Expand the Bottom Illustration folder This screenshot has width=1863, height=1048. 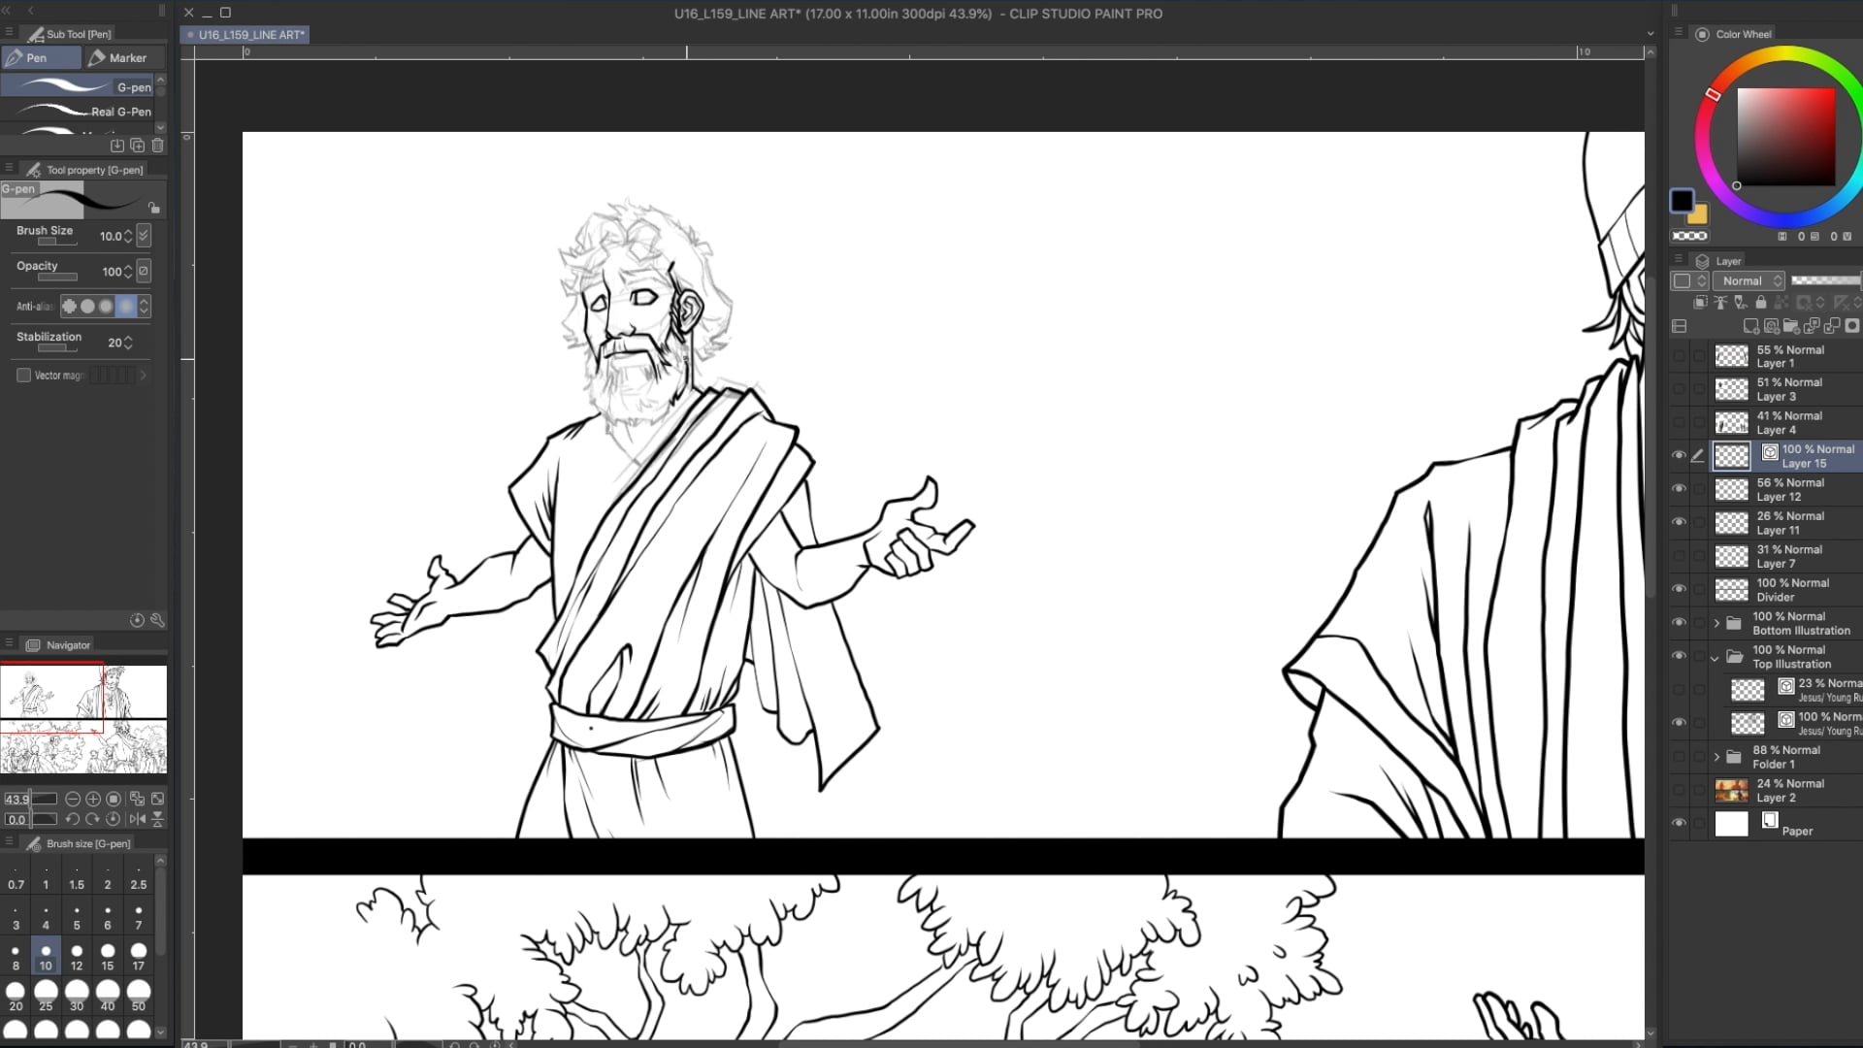tap(1716, 623)
